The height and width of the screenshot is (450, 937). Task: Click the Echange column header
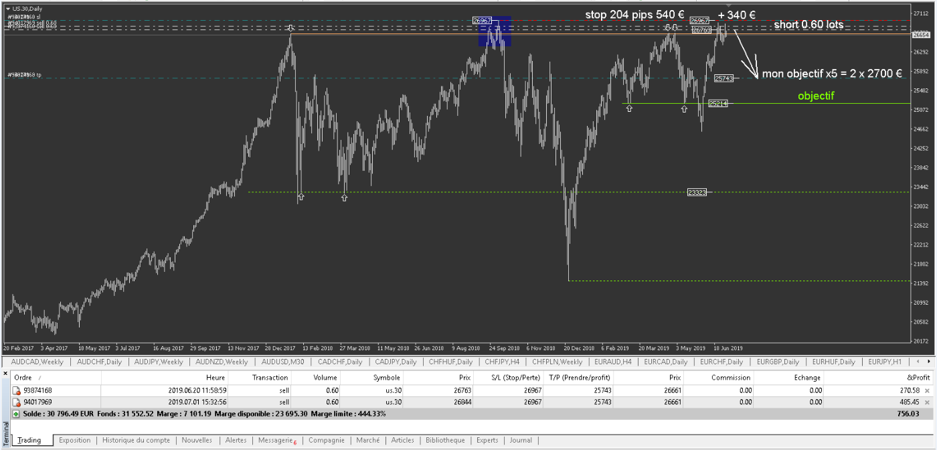[x=790, y=378]
